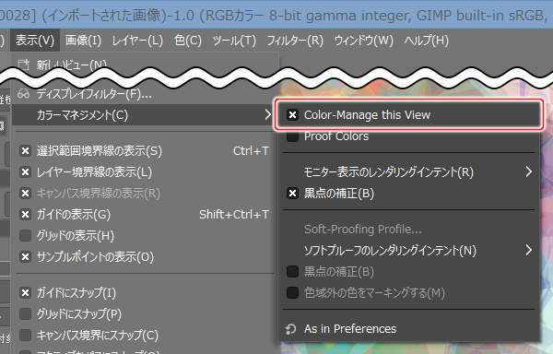Toggle 選択範囲境界線の表示(S) checkbox
Screen dimensions: 553x354
(x=26, y=151)
